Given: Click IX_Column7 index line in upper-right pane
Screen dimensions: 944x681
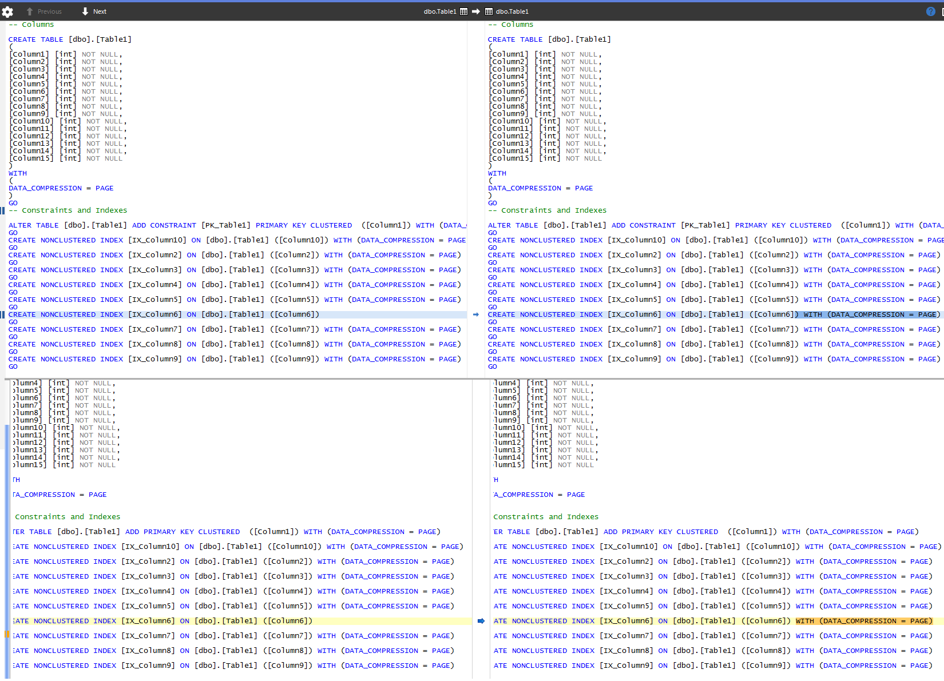Looking at the screenshot, I should pos(714,329).
